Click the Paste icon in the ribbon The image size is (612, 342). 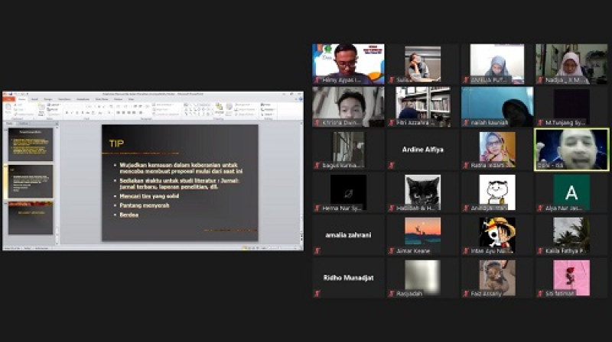pyautogui.click(x=9, y=108)
